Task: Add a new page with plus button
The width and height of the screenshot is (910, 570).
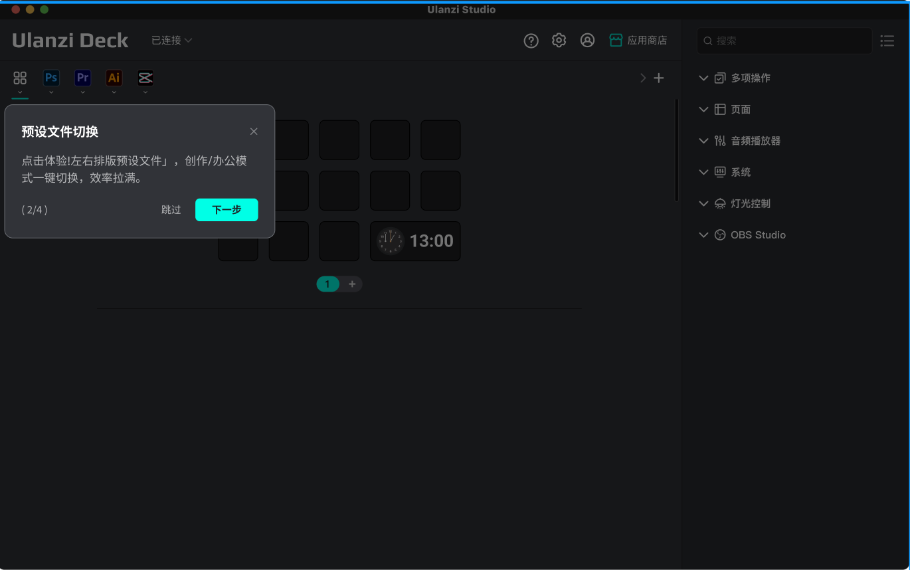Action: (x=352, y=284)
